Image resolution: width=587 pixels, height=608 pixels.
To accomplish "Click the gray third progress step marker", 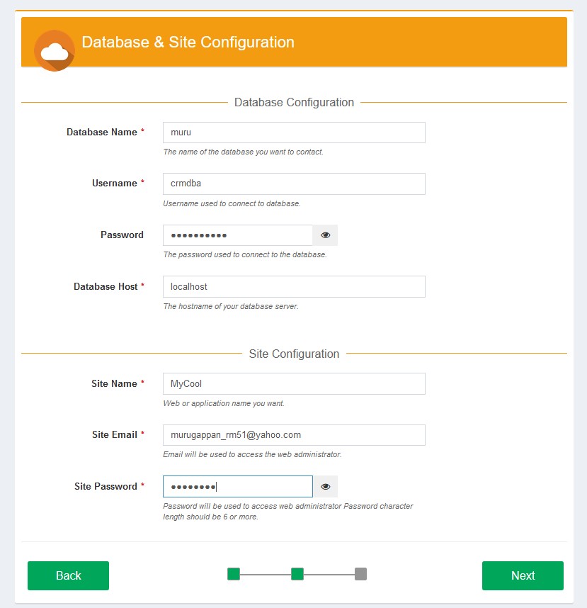I will pos(360,574).
